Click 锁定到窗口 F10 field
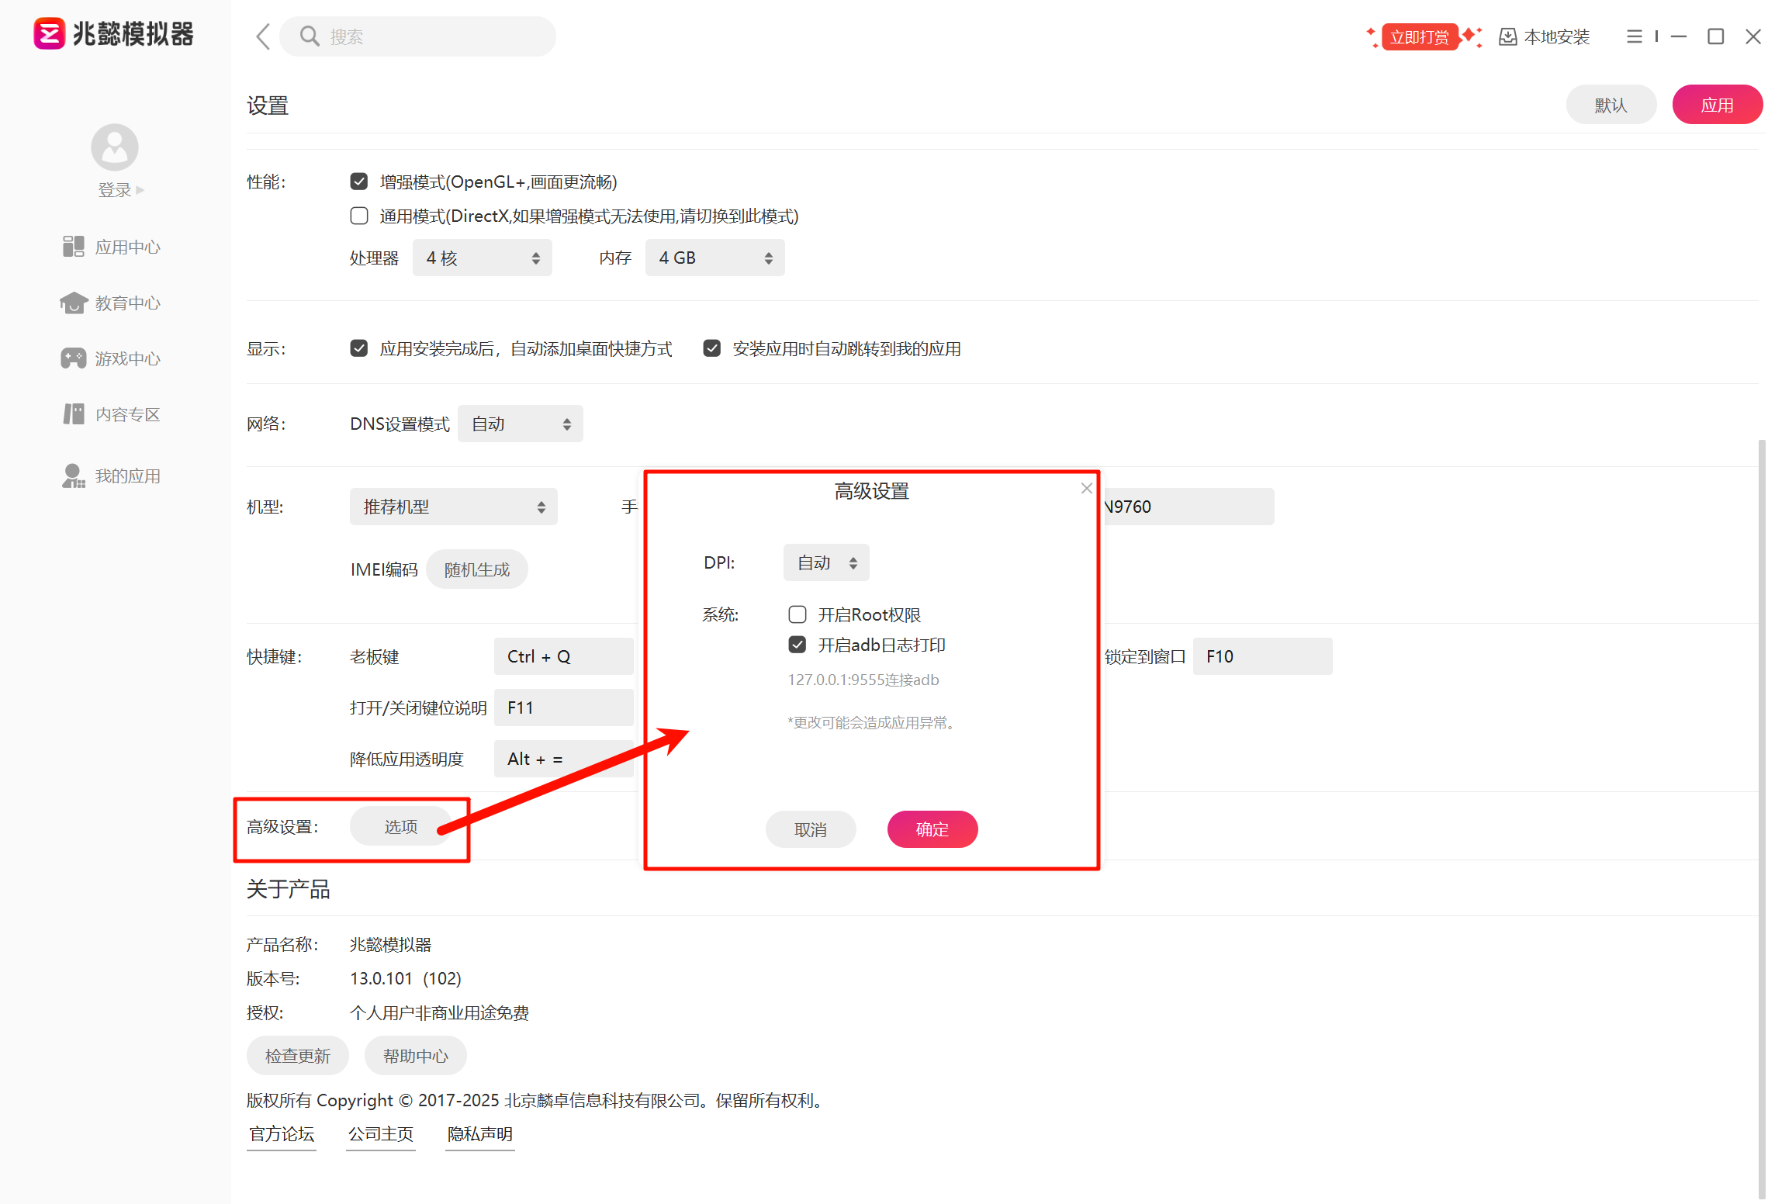The height and width of the screenshot is (1204, 1768). [1262, 656]
